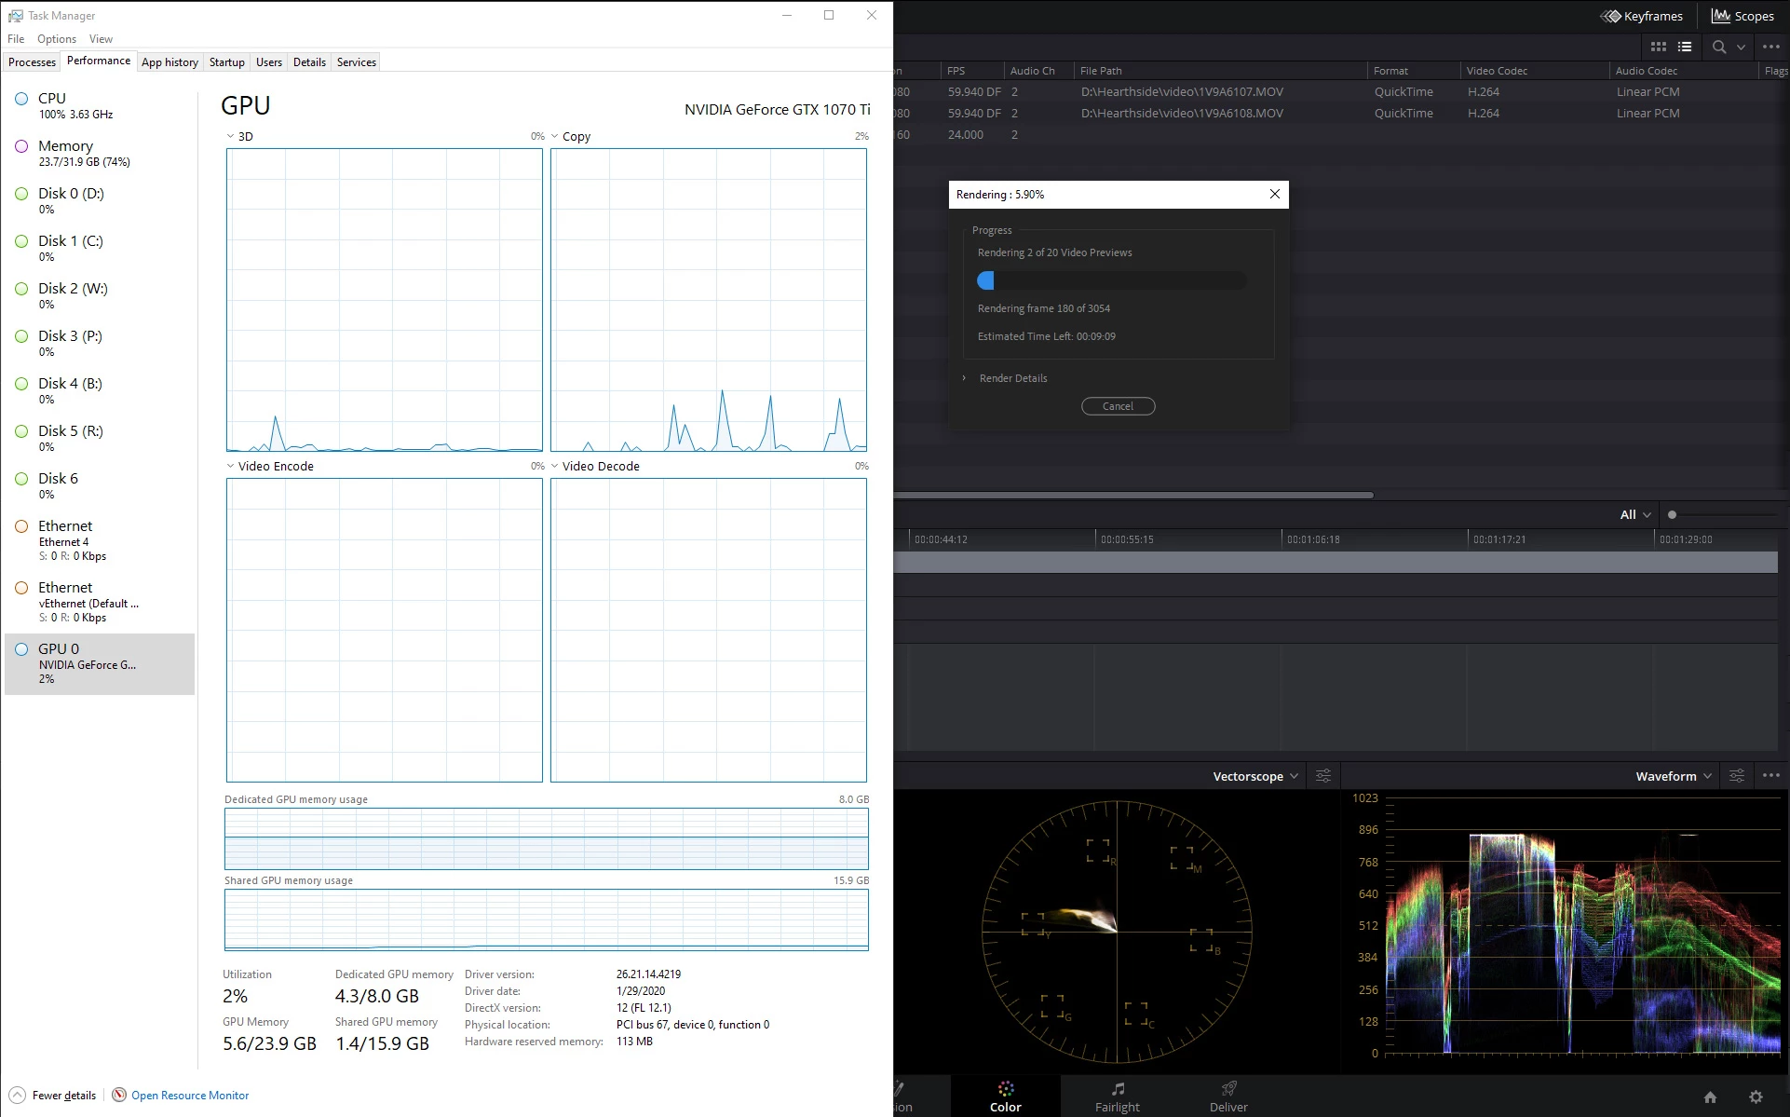Screen dimensions: 1790x1117
Task: Click the media pool search icon
Action: [1719, 47]
